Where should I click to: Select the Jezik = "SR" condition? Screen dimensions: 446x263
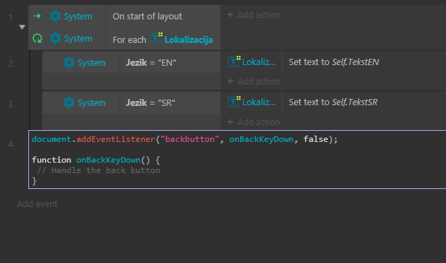[170, 102]
